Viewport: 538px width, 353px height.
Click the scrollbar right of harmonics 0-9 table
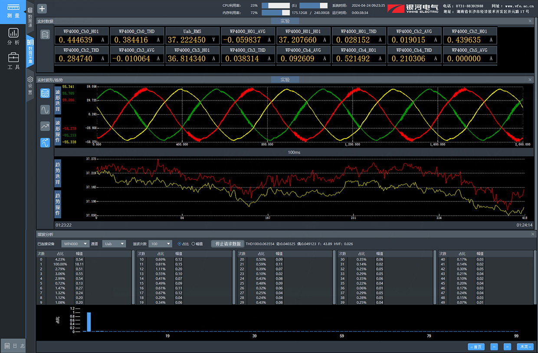133,277
